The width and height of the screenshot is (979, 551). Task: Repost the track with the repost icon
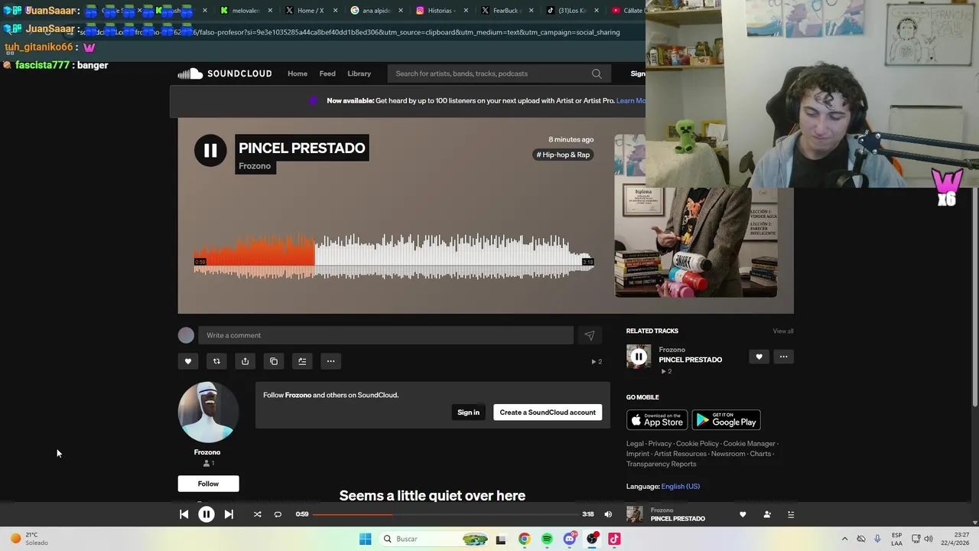point(216,361)
